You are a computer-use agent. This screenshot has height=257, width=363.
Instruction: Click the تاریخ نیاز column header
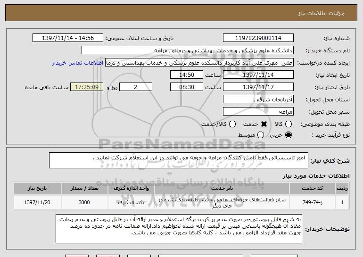click(37, 189)
